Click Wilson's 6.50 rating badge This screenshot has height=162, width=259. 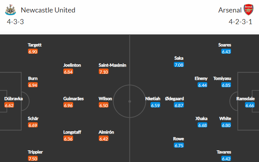(x=103, y=105)
